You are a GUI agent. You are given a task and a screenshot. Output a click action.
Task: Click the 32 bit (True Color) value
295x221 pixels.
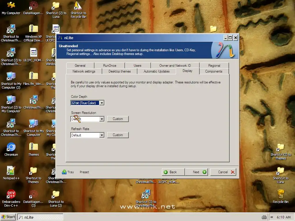pos(85,103)
